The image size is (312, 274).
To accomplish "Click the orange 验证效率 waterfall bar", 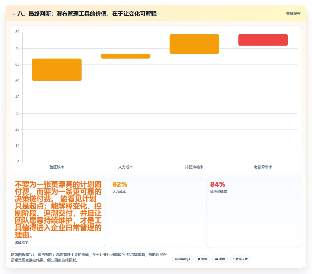I will pyautogui.click(x=57, y=70).
